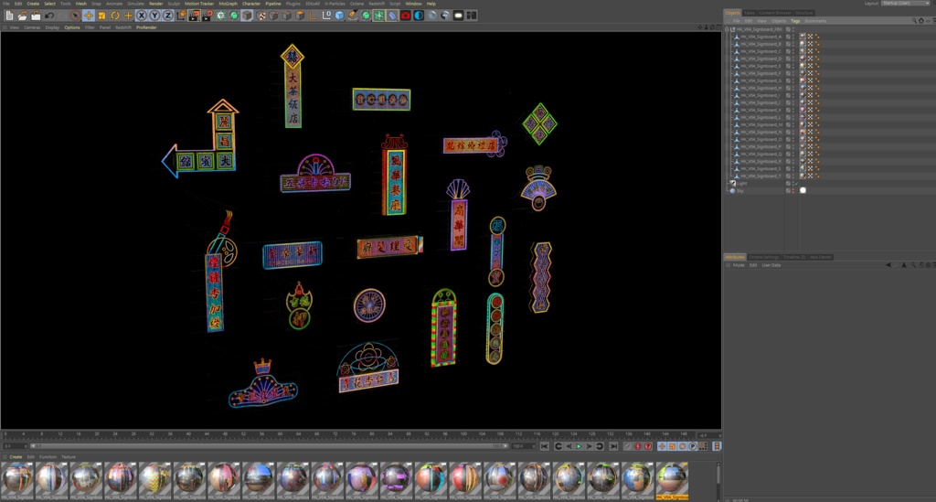Go to end of animation
Screen dimensions: 936x502
(613, 446)
